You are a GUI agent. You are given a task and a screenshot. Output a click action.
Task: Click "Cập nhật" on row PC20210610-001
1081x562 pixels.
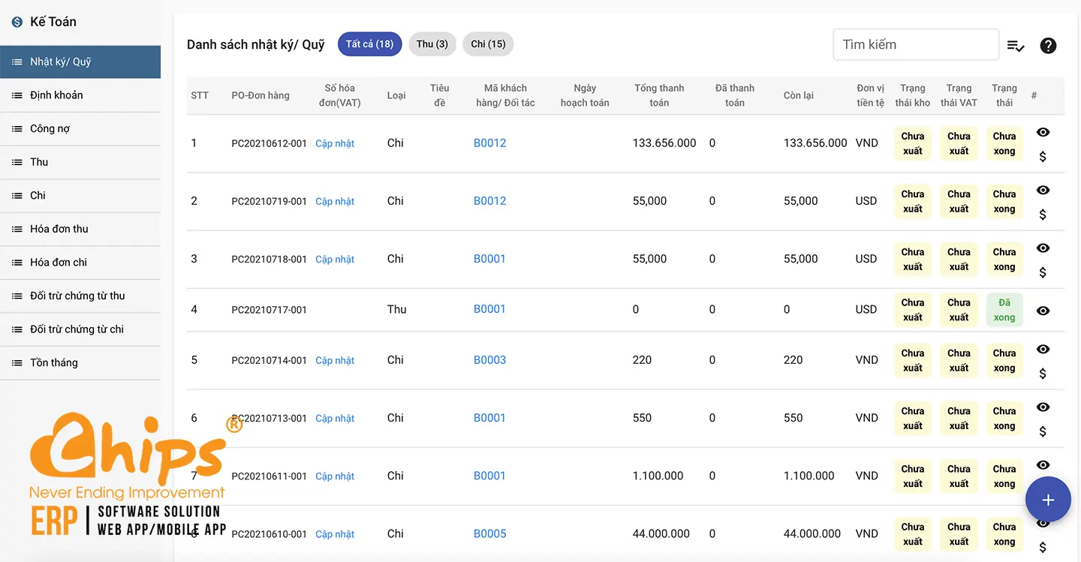[x=335, y=534]
